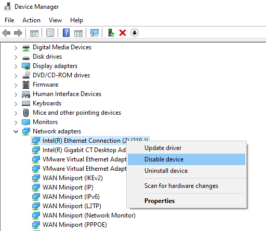The image size is (266, 231).
Task: Select the first VMware Virtual Ethernet Adapter
Action: (x=85, y=159)
